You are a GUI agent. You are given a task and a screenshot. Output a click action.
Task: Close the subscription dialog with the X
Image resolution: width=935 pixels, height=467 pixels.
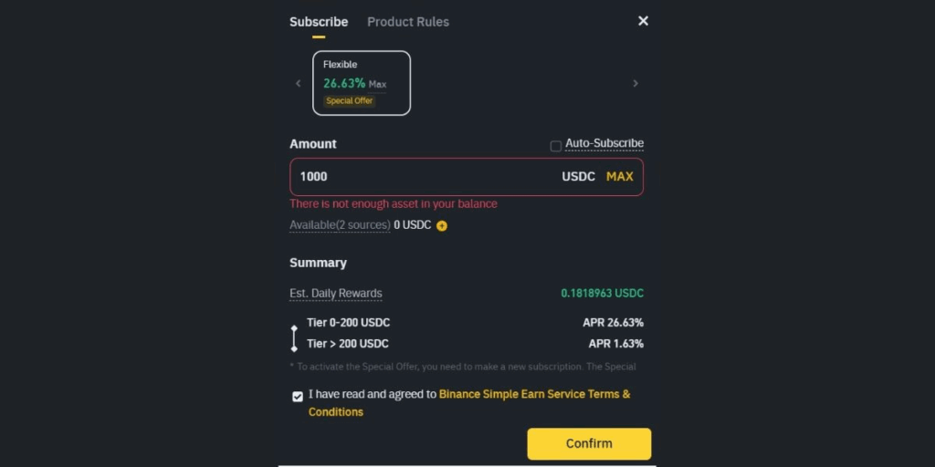(643, 21)
